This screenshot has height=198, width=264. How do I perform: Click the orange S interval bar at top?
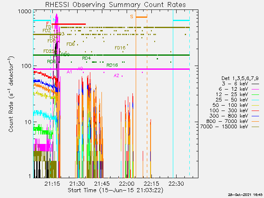141,17
